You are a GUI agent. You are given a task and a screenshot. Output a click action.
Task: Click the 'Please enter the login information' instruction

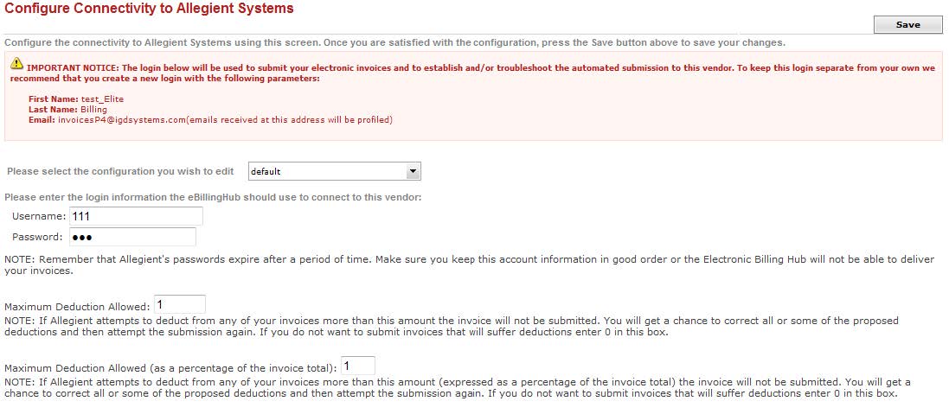pos(213,197)
